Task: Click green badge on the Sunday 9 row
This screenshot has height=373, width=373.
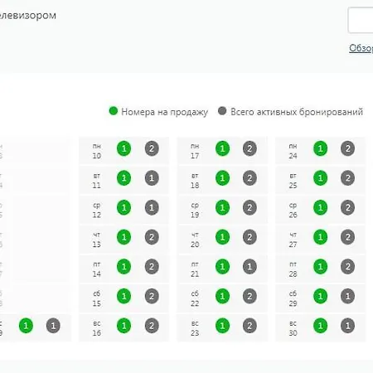Action: (x=26, y=326)
